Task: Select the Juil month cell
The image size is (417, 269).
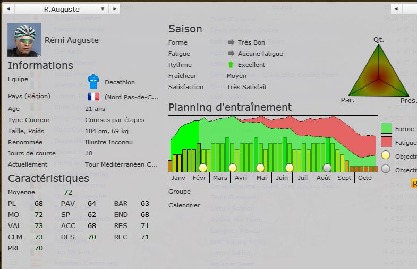Action: (303, 178)
